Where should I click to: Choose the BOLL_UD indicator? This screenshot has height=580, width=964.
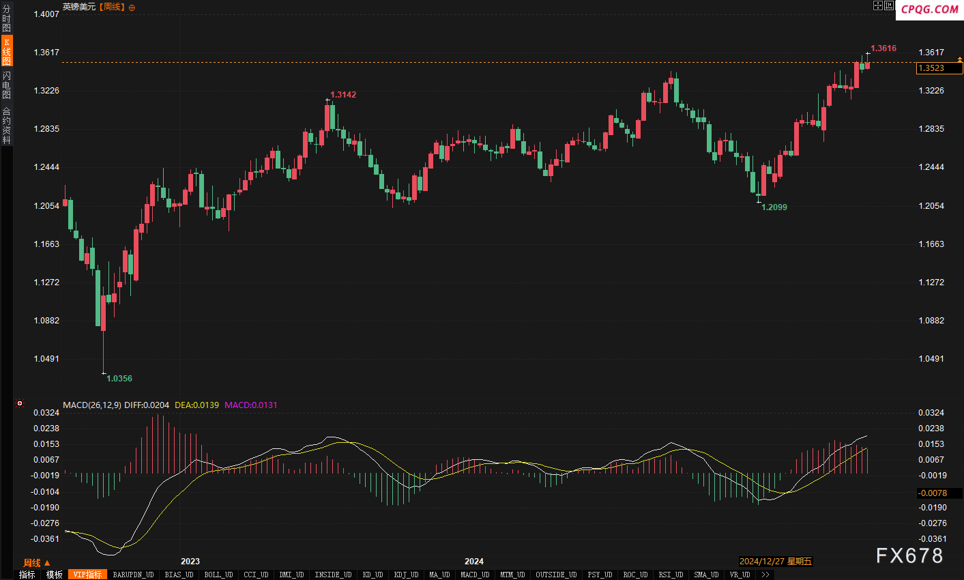click(218, 575)
